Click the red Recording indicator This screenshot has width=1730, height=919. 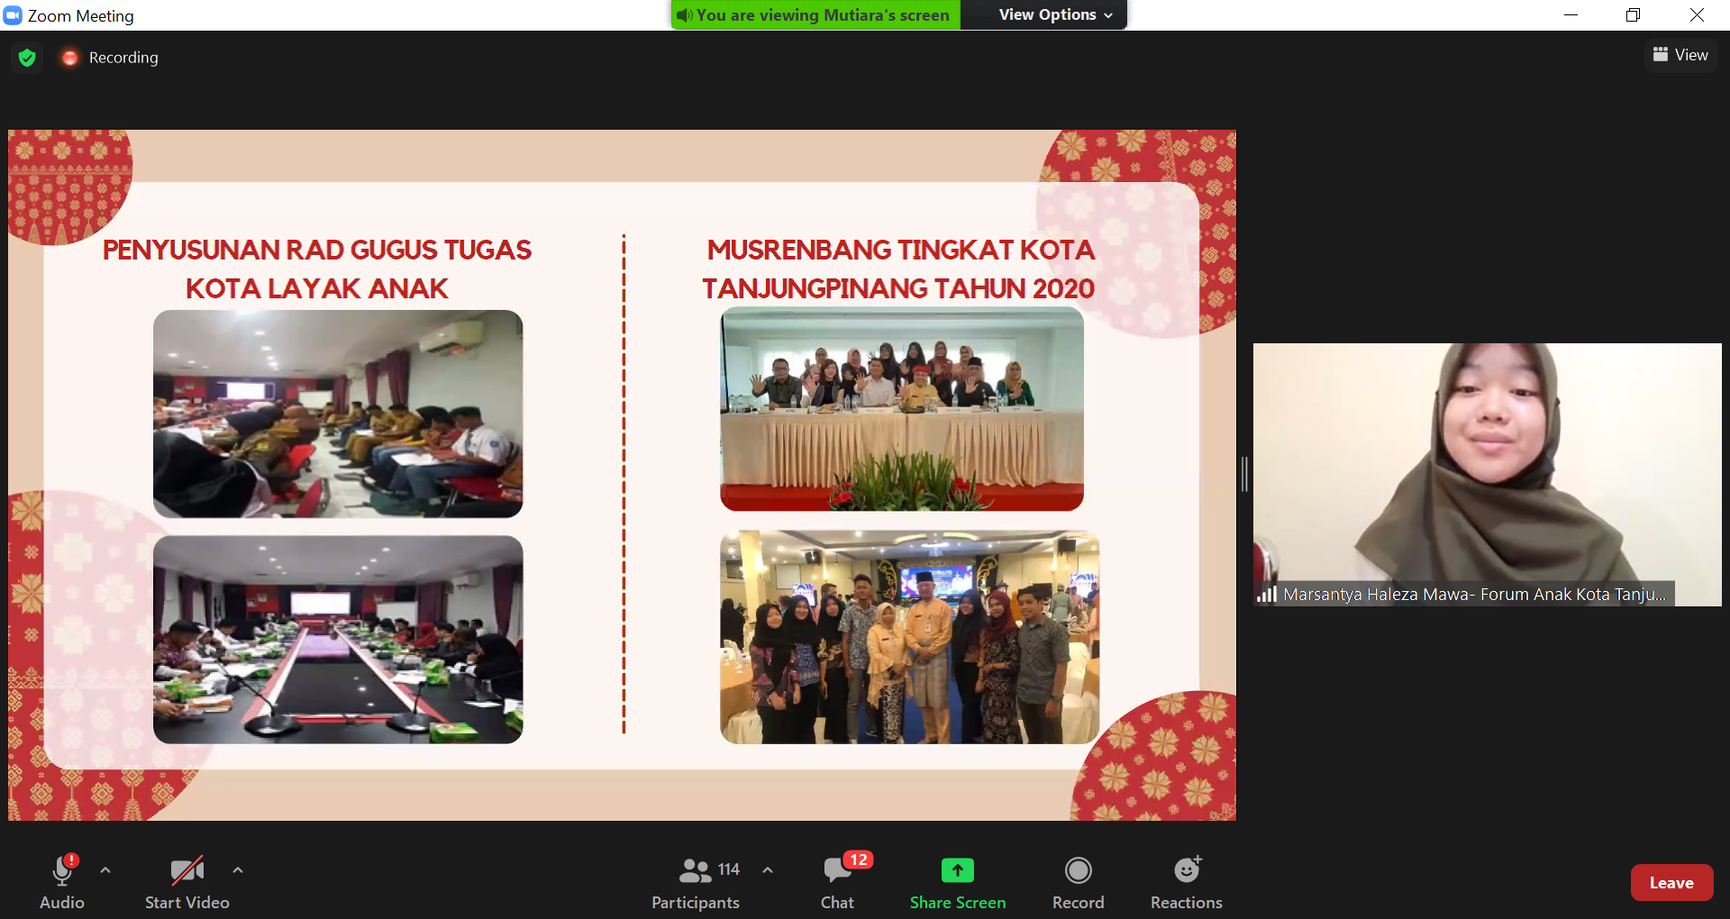point(70,58)
